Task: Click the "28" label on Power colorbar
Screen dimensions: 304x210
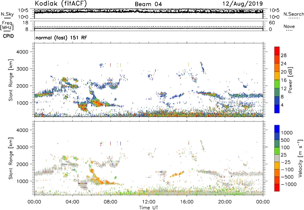Action: pos(283,55)
